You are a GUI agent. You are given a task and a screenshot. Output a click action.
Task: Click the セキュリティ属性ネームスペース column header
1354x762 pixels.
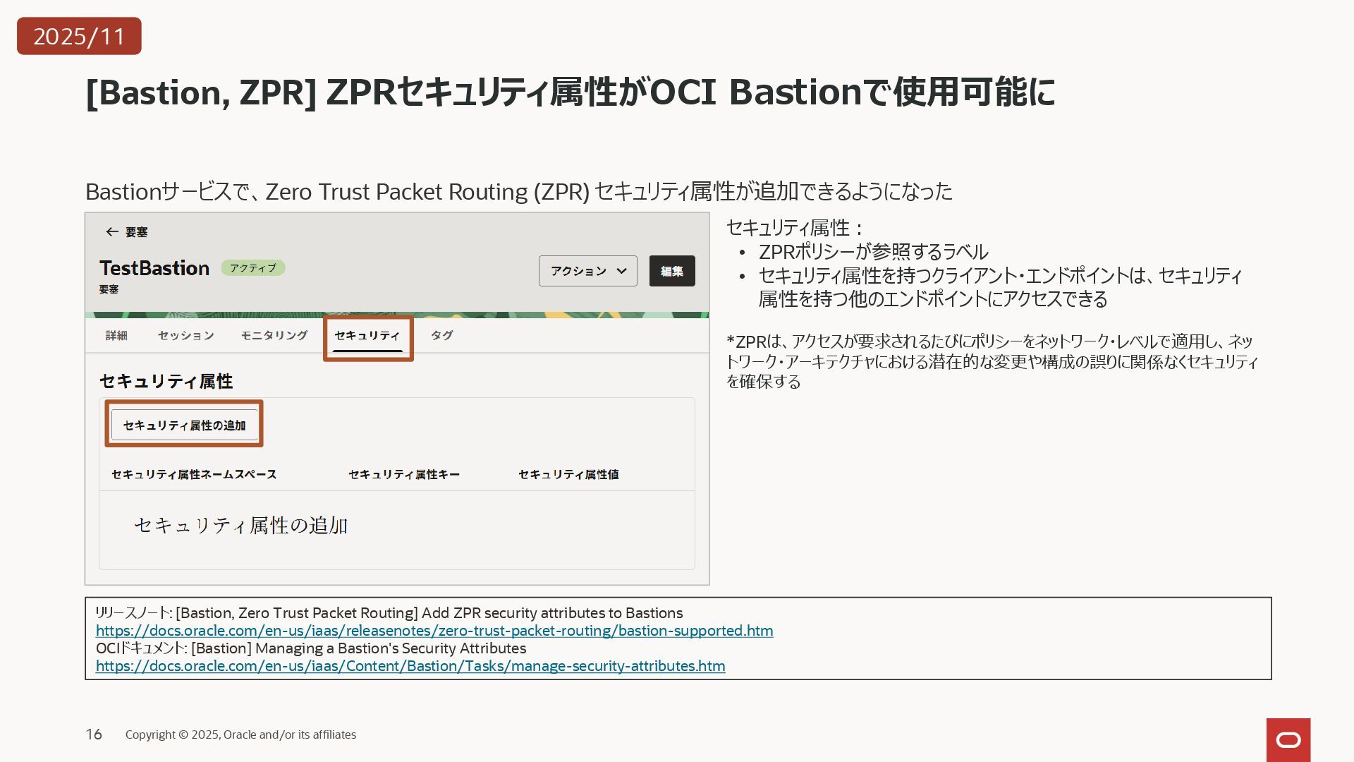pyautogui.click(x=194, y=474)
